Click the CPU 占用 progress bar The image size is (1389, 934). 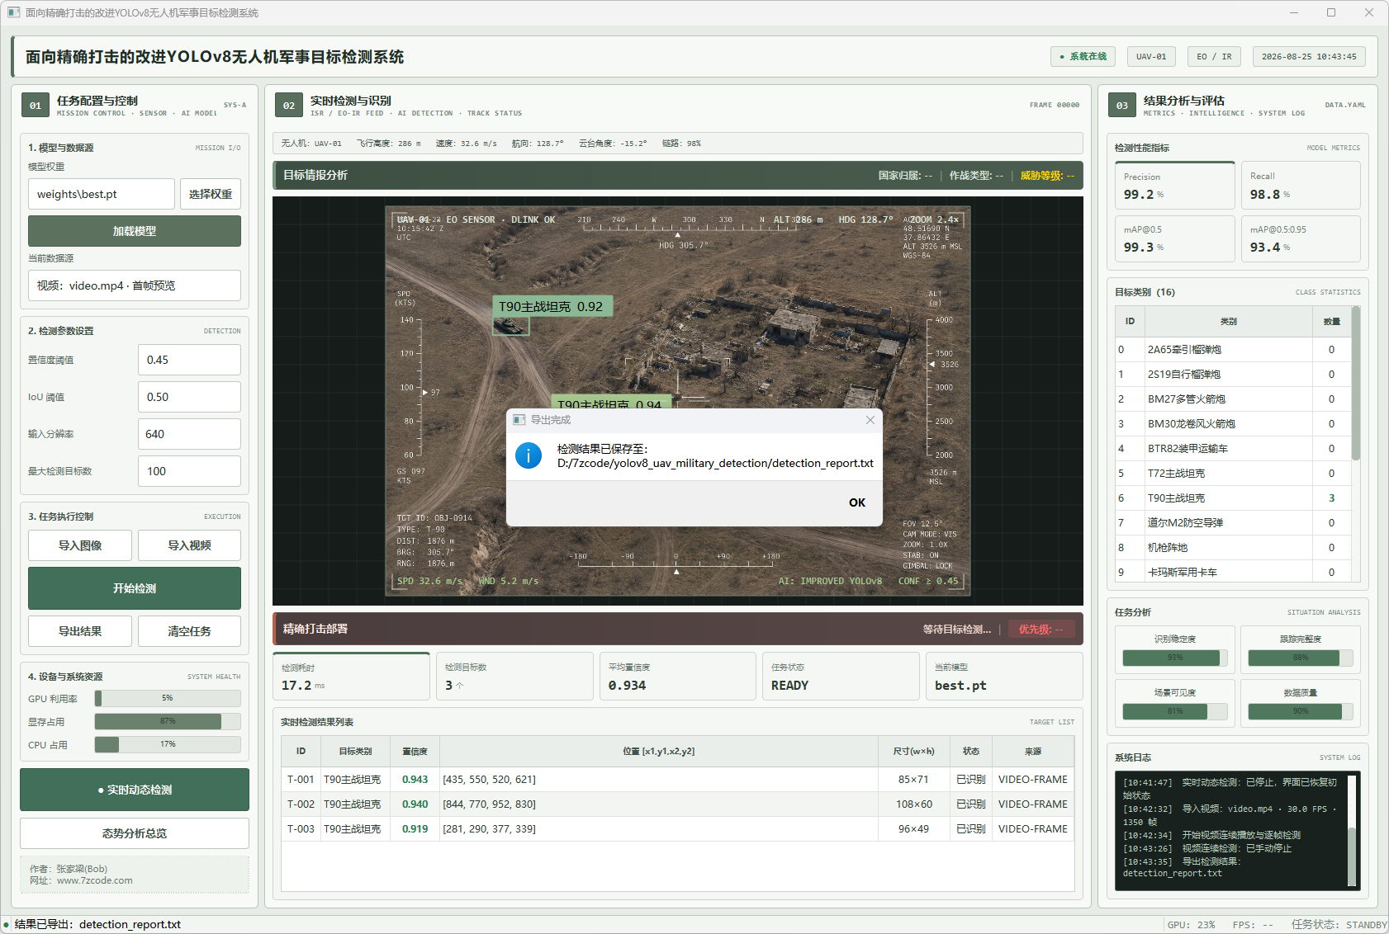[168, 745]
